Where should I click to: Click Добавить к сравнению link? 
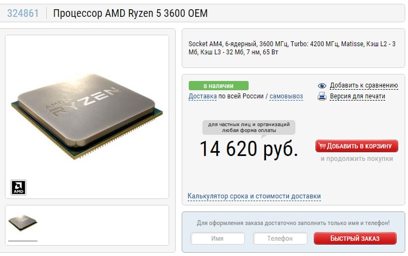364,85
